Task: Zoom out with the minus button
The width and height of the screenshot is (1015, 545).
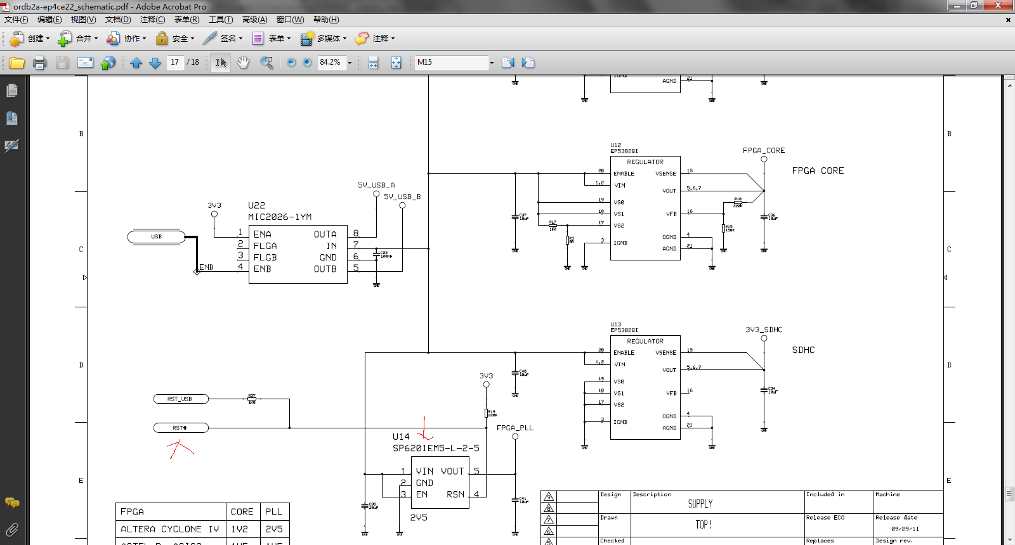Action: 291,62
